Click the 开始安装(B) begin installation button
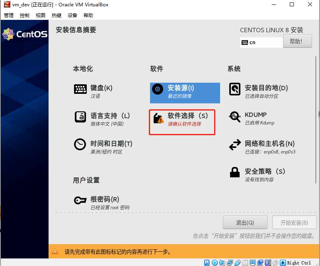 click(294, 222)
